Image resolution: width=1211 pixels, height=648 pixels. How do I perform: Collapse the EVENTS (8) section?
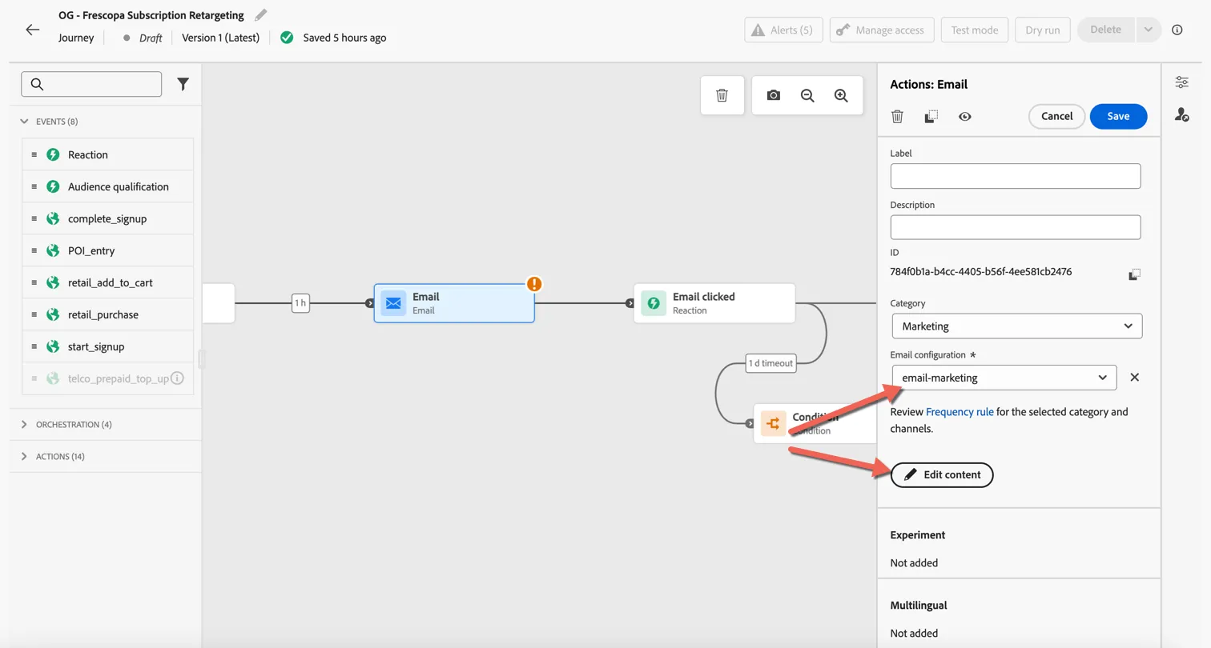(50, 122)
